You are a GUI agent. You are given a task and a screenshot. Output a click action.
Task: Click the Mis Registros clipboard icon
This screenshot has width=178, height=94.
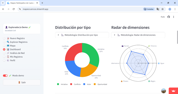pos(8,57)
